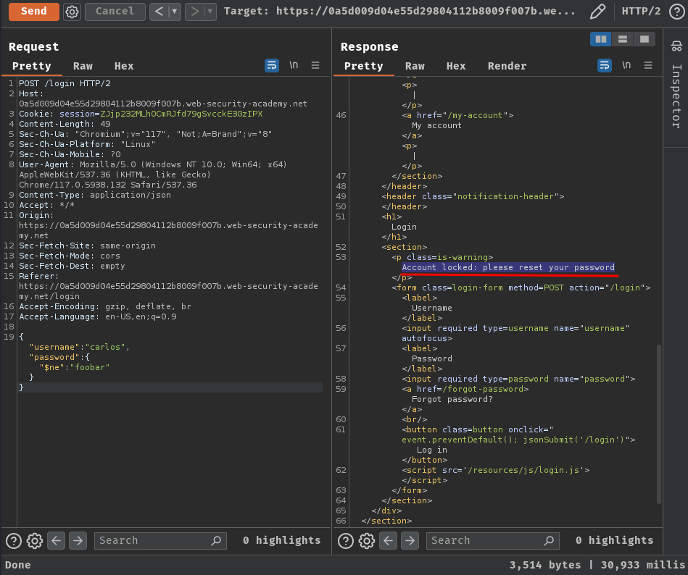This screenshot has height=575, width=688.
Task: Open Response panel hamburger menu
Action: pyautogui.click(x=648, y=65)
